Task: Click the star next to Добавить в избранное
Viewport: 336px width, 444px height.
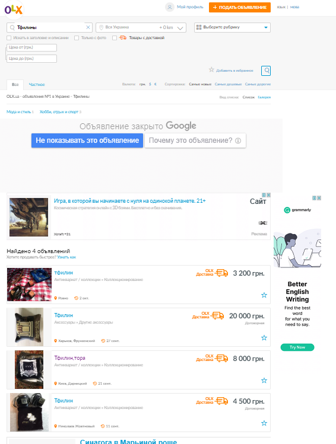Action: [x=211, y=70]
